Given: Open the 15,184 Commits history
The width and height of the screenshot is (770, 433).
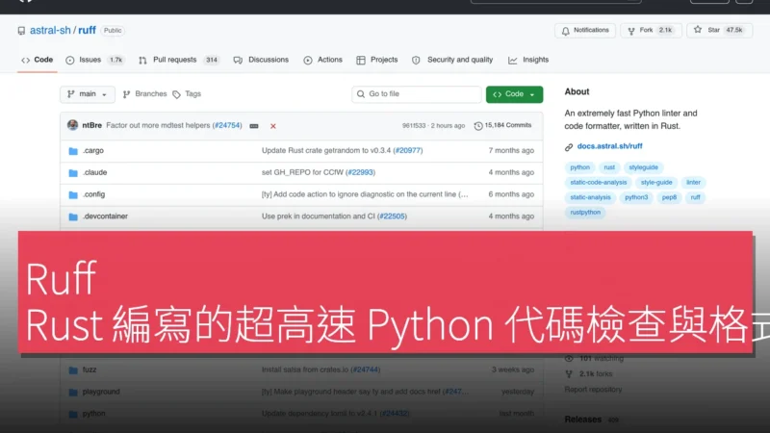Looking at the screenshot, I should 502,126.
